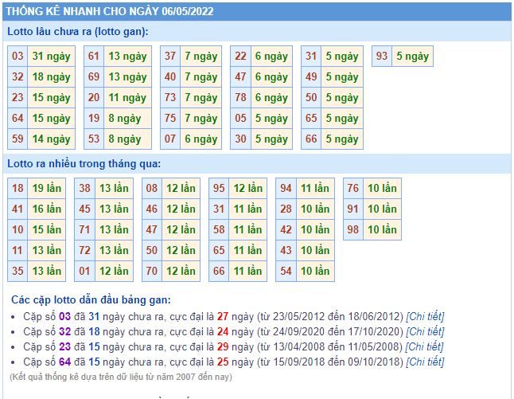
Task: Click frequent lotto number 95
Action: (219, 188)
